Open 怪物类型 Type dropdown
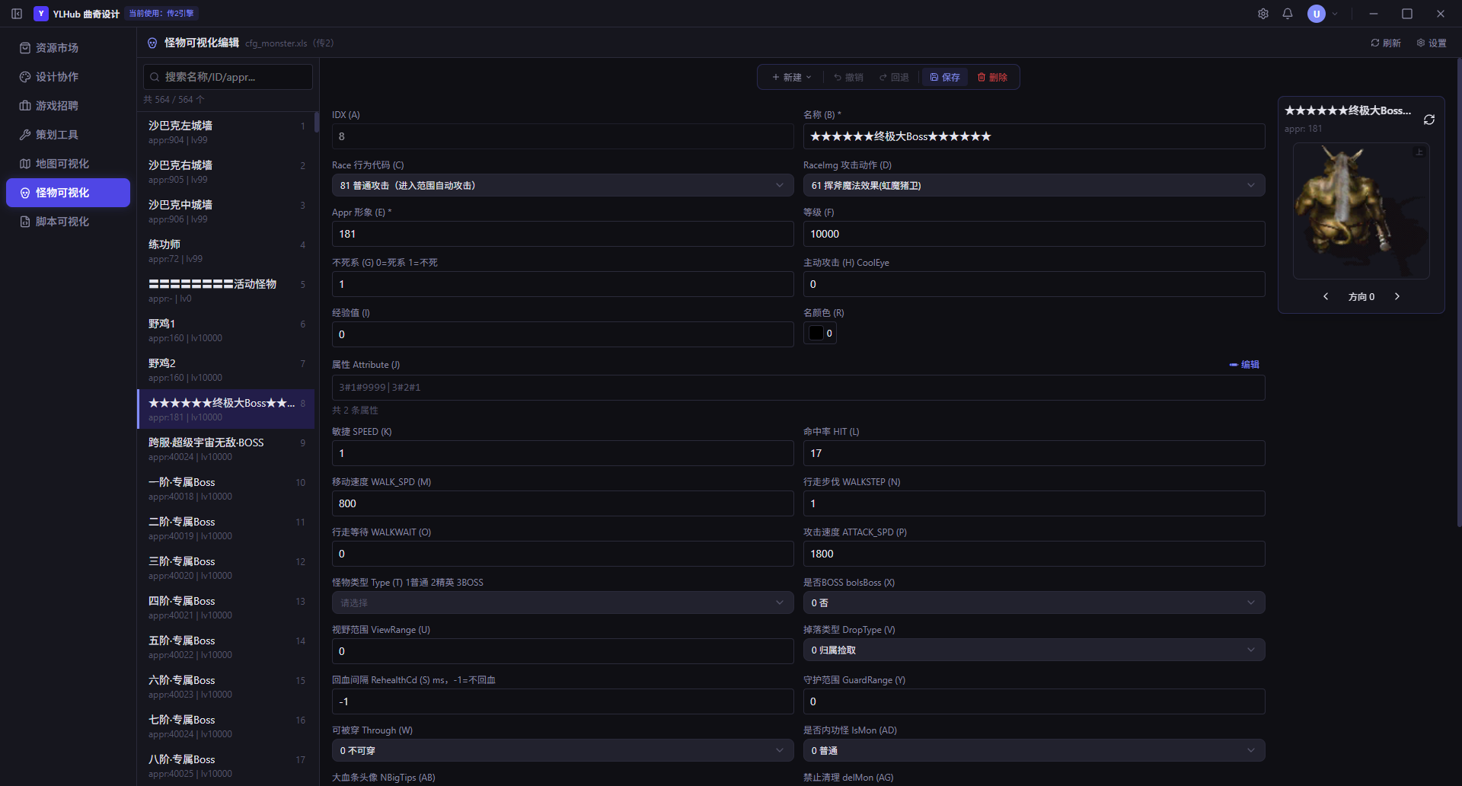 pyautogui.click(x=563, y=602)
